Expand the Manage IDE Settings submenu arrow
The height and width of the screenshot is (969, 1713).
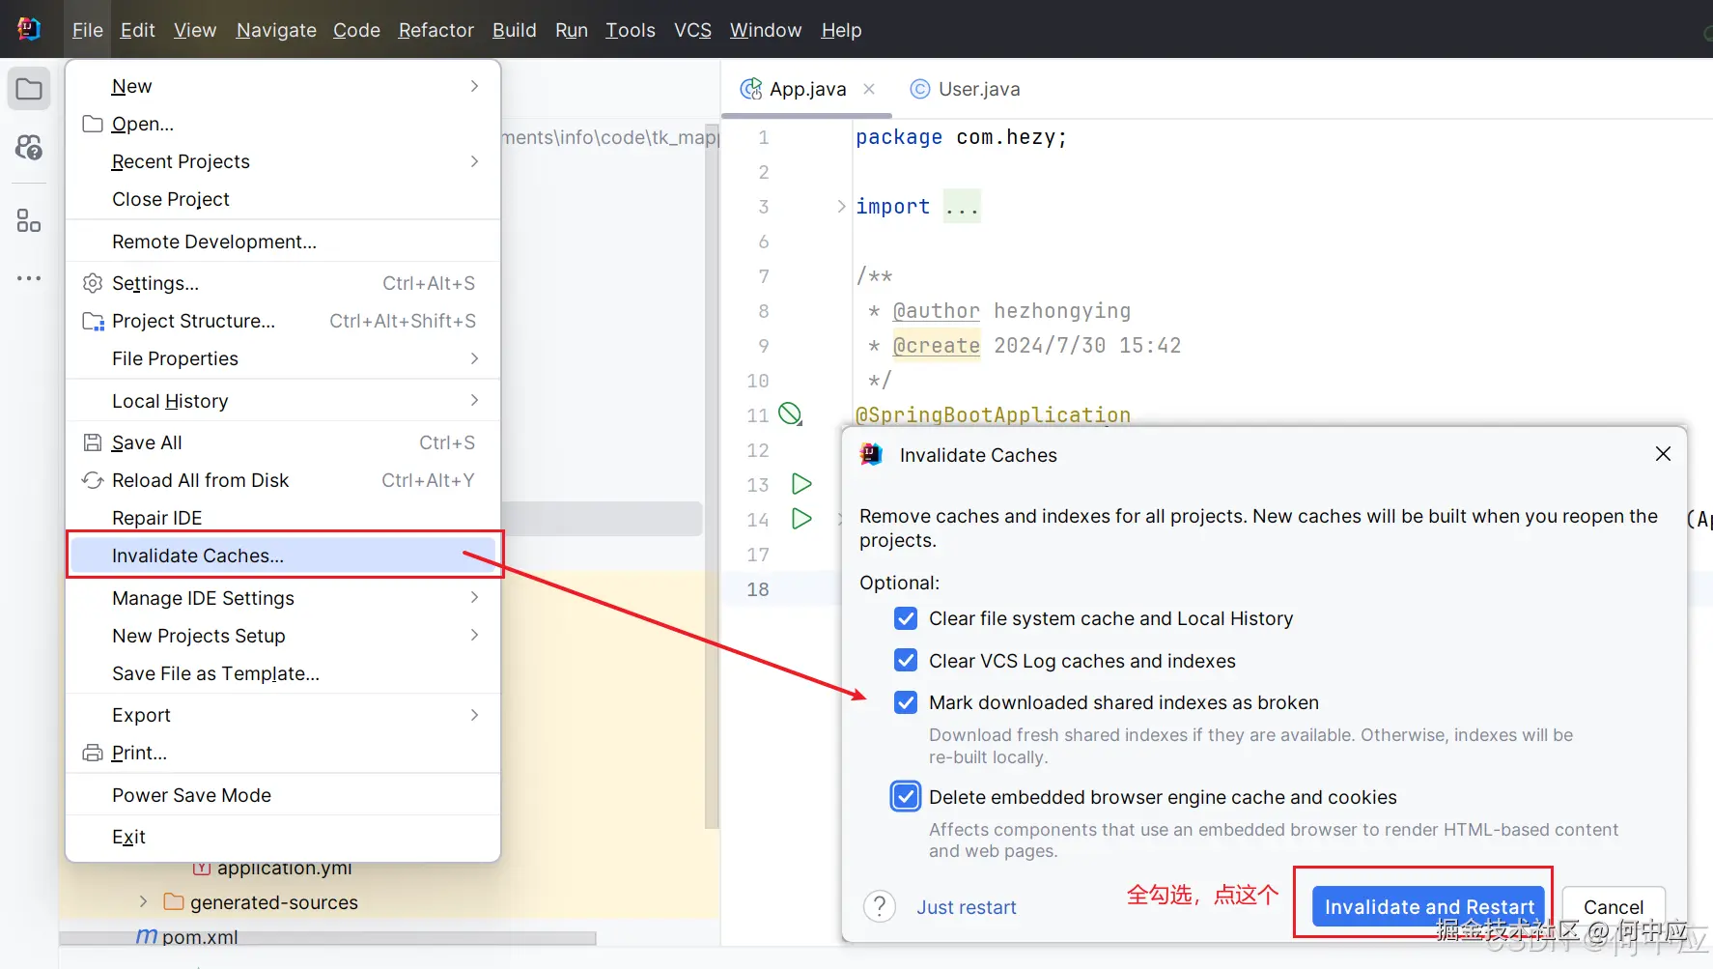(474, 597)
